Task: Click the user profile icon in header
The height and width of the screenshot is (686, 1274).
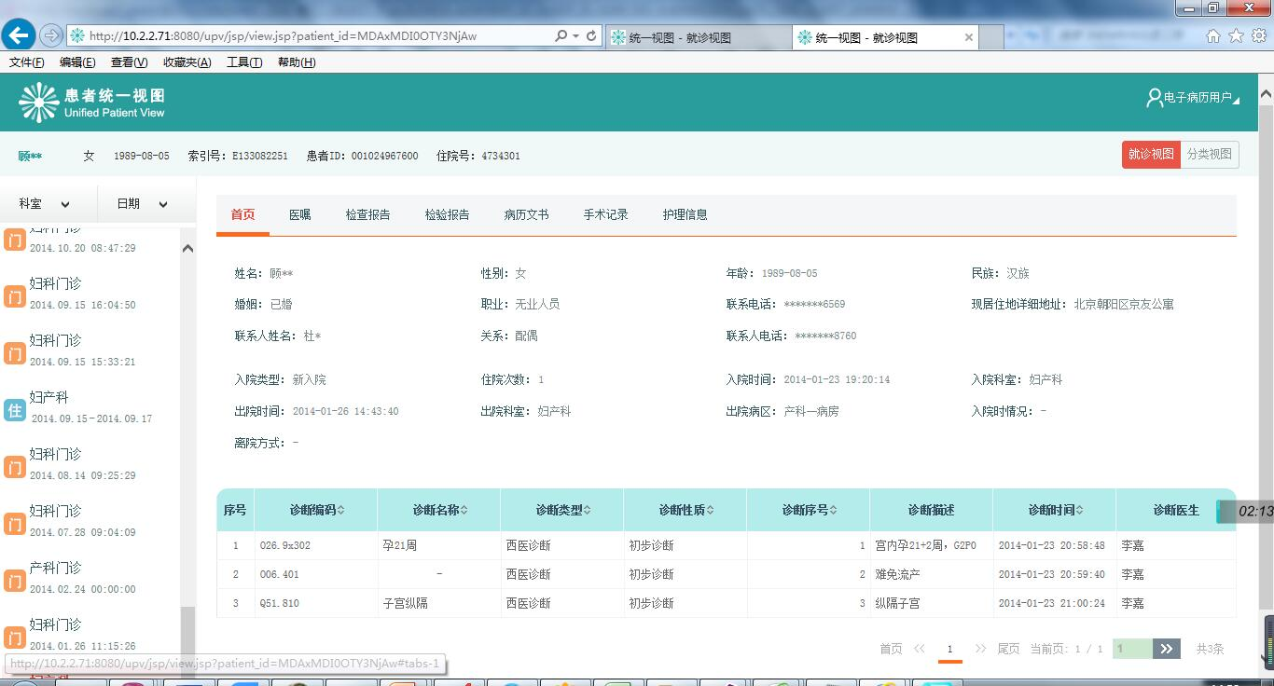Action: (x=1154, y=98)
